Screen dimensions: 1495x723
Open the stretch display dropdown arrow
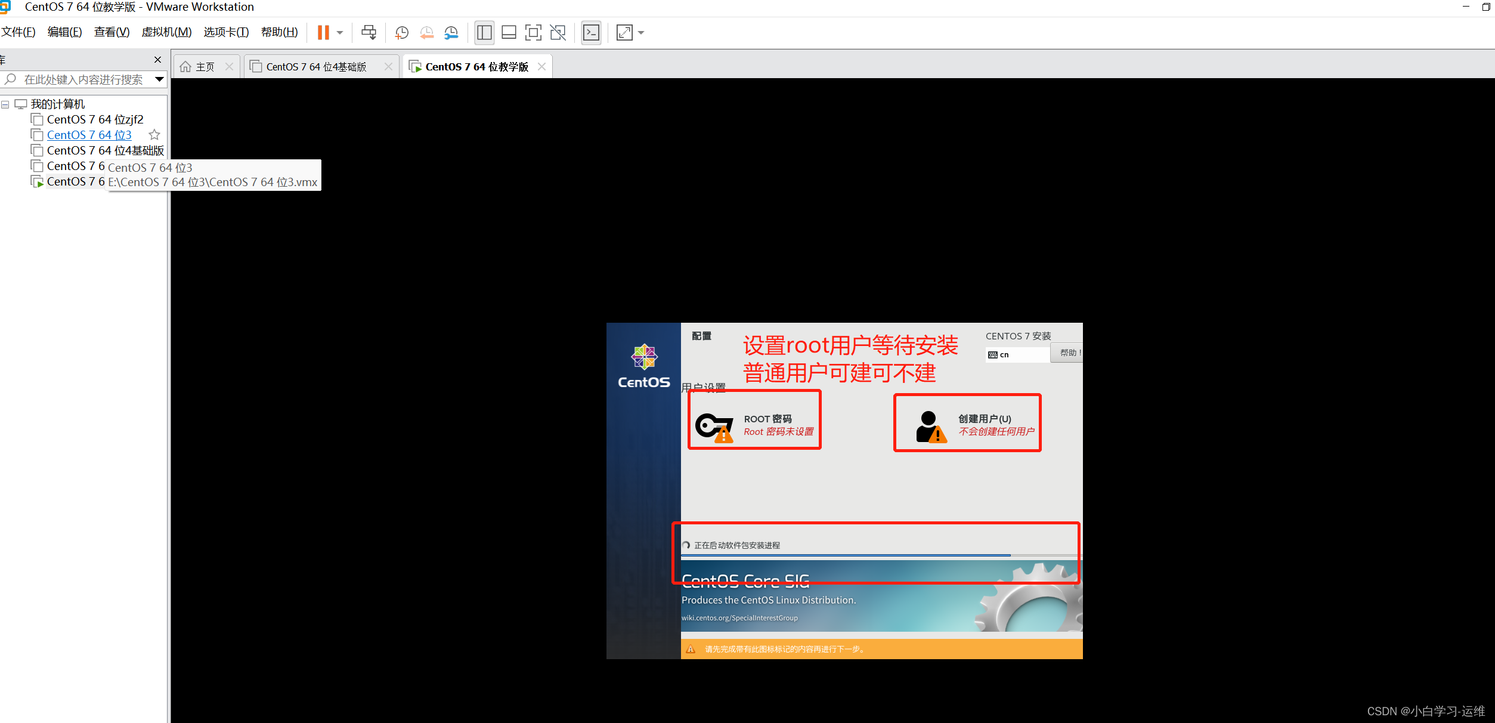coord(641,33)
